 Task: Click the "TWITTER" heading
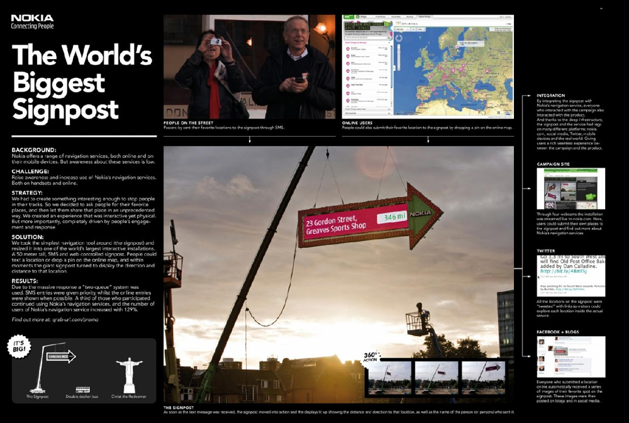pyautogui.click(x=545, y=251)
